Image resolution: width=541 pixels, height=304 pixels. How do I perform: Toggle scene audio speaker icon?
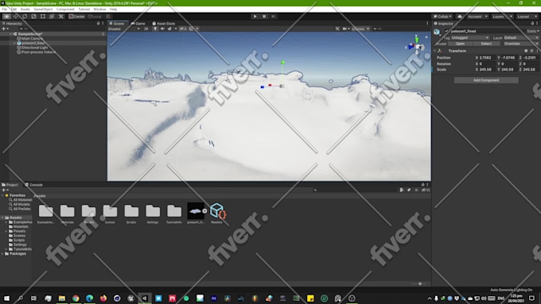click(162, 29)
